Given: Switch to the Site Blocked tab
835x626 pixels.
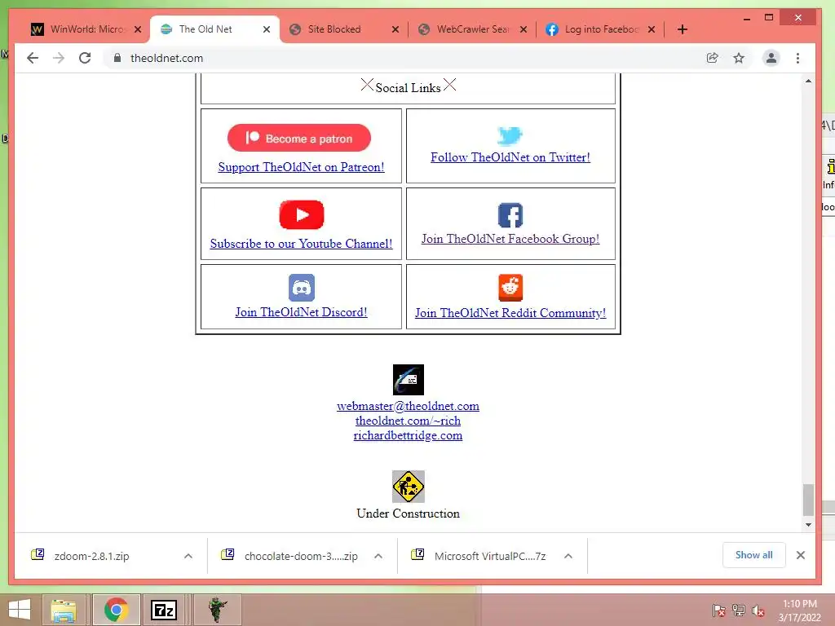Looking at the screenshot, I should click(x=344, y=29).
